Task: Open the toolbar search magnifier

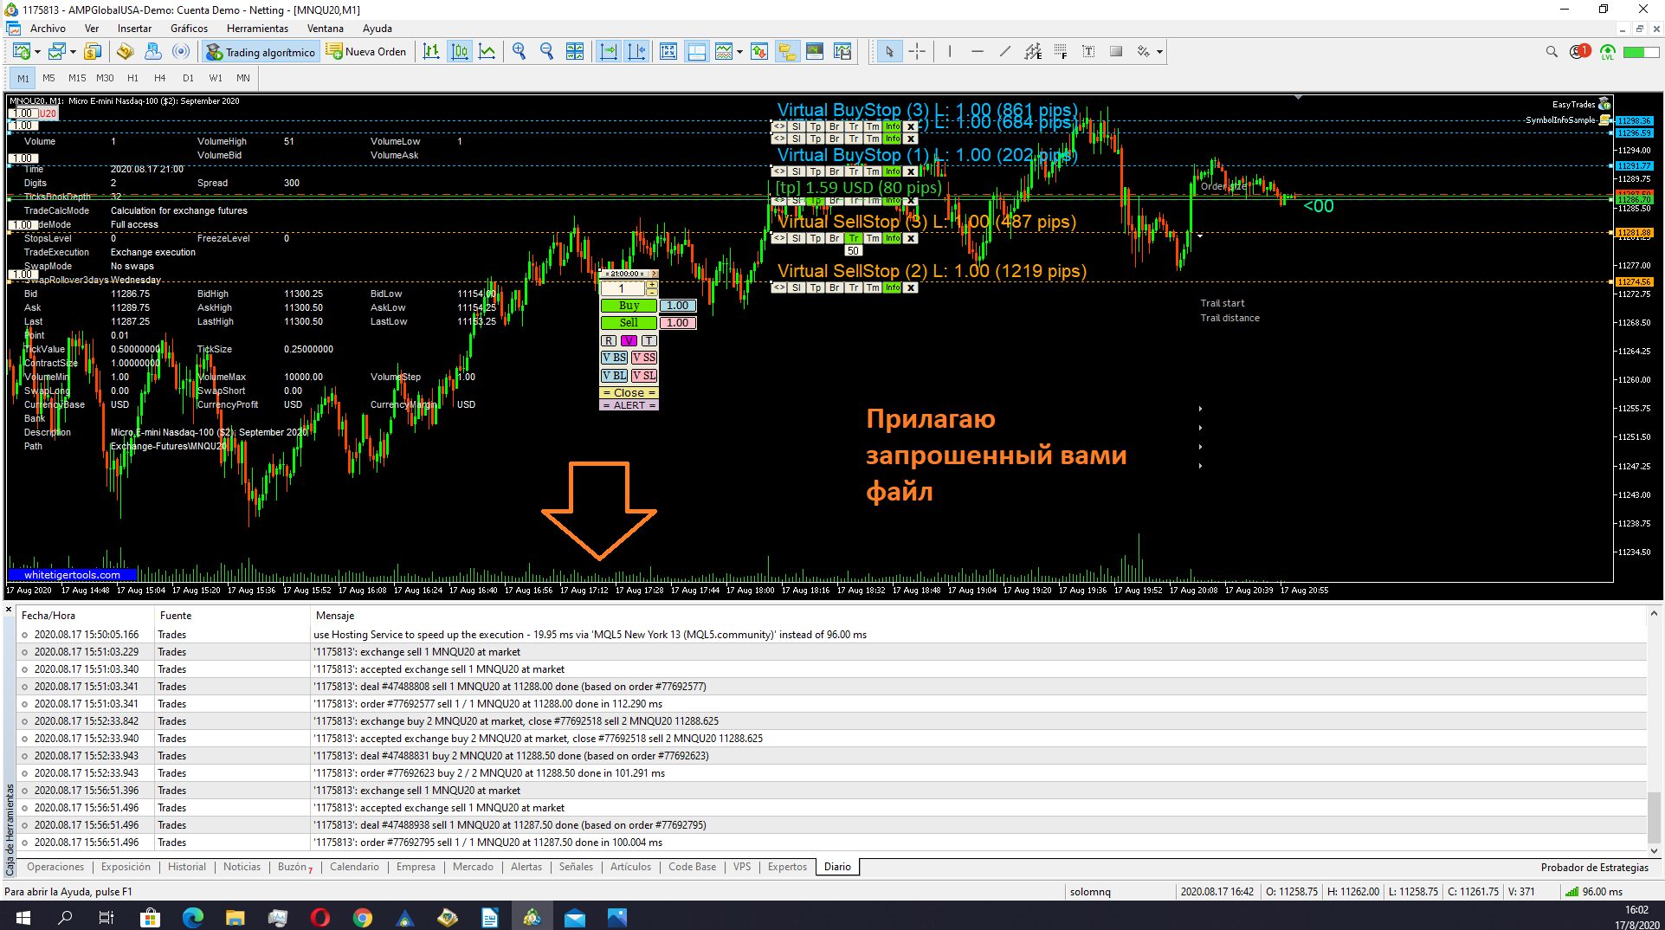Action: pyautogui.click(x=1552, y=52)
